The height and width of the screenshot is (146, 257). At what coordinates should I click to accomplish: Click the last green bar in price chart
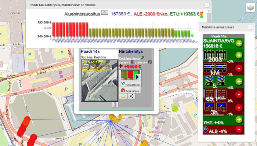click(x=192, y=36)
